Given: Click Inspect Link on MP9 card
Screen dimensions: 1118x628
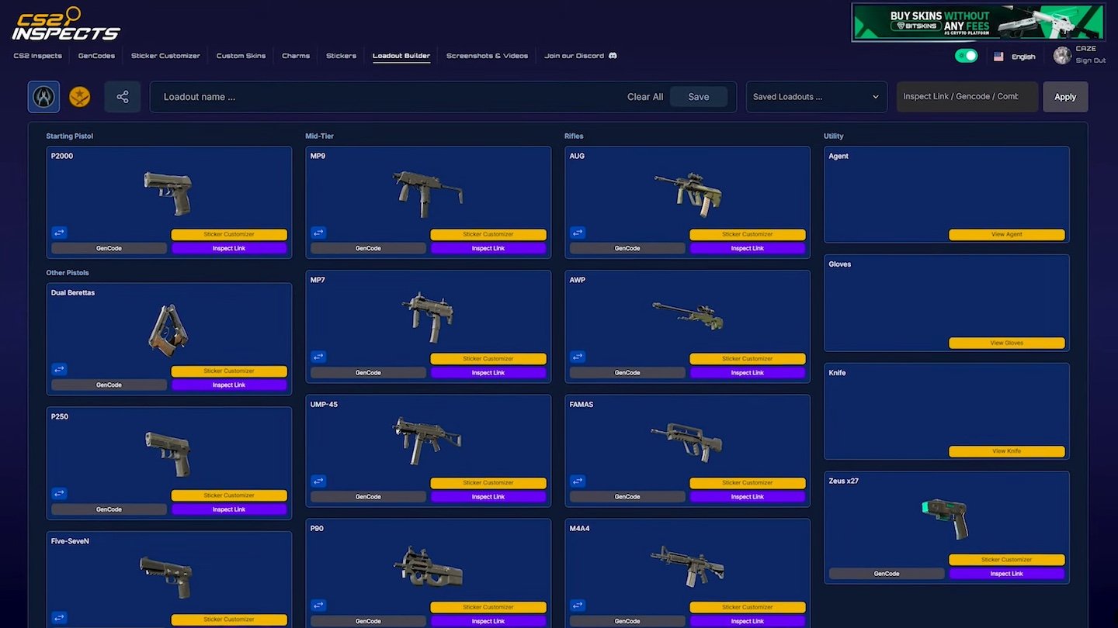Looking at the screenshot, I should (488, 248).
